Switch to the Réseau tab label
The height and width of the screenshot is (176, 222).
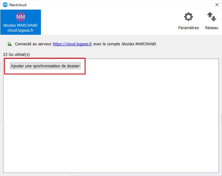pos(211,28)
